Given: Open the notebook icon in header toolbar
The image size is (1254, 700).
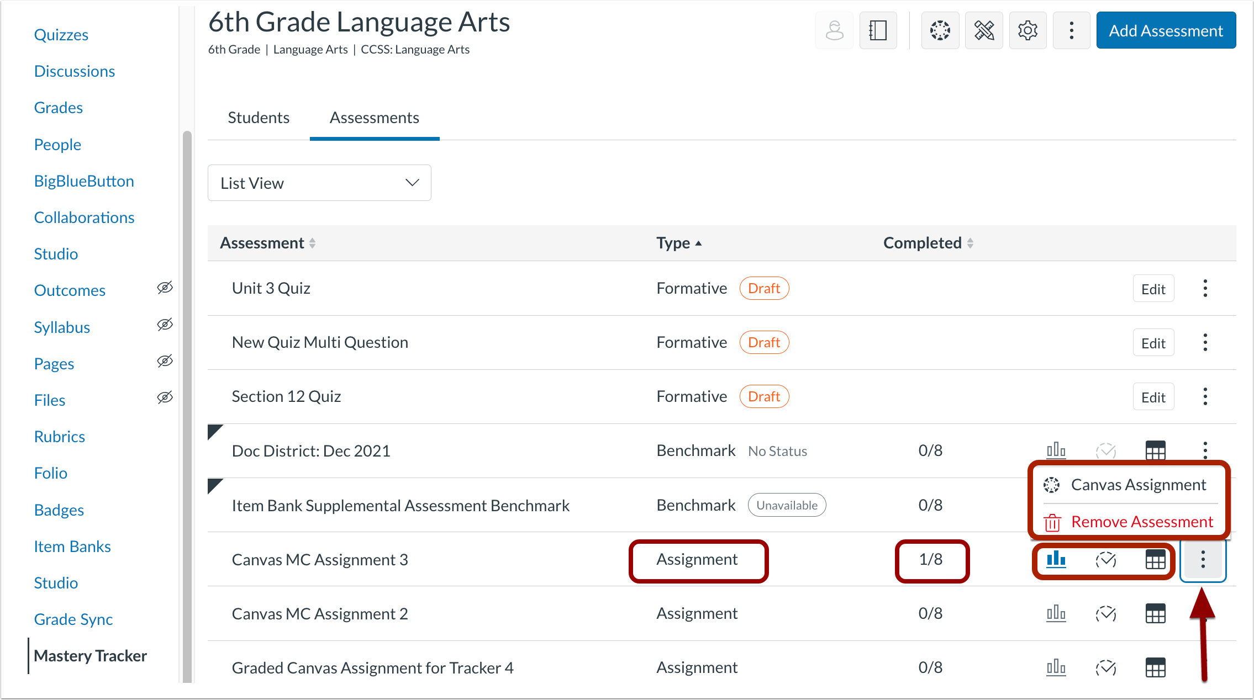Looking at the screenshot, I should click(878, 30).
